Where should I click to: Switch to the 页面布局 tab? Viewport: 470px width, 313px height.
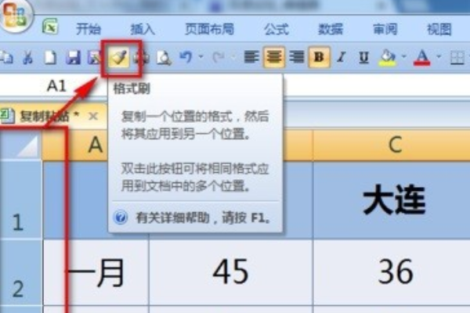click(x=209, y=30)
